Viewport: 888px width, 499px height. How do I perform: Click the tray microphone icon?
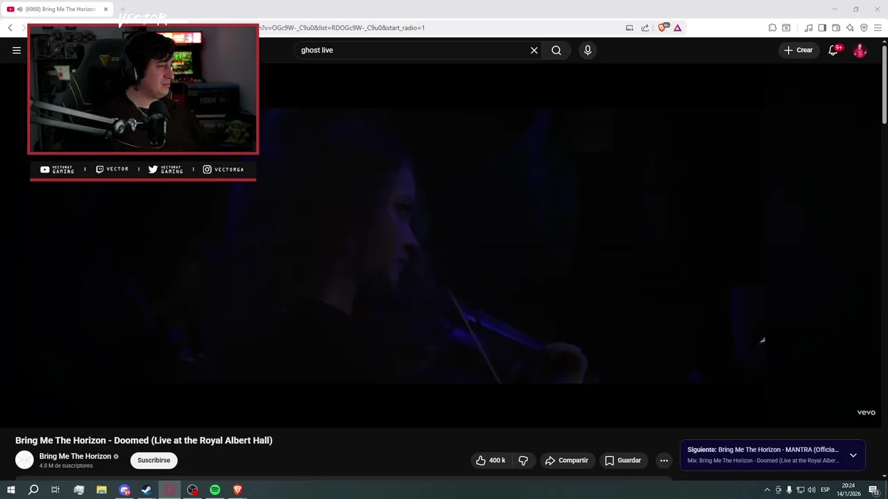pyautogui.click(x=789, y=490)
